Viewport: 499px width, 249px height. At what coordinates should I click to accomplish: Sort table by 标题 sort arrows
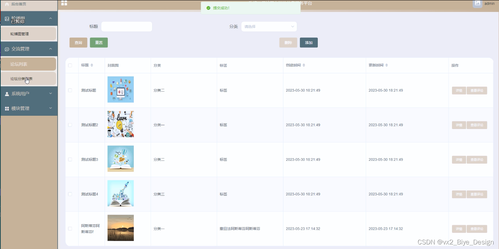point(92,65)
